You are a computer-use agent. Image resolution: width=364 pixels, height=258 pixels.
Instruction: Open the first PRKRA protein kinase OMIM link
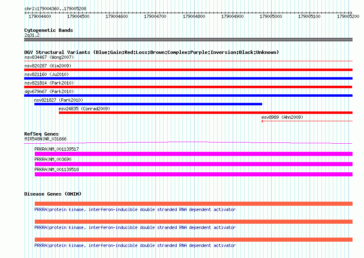[x=135, y=209]
